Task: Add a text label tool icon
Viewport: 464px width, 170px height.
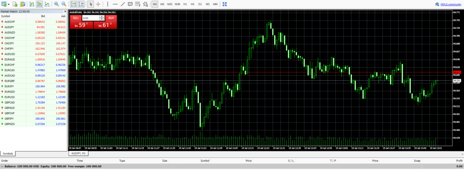Action: [x=130, y=4]
